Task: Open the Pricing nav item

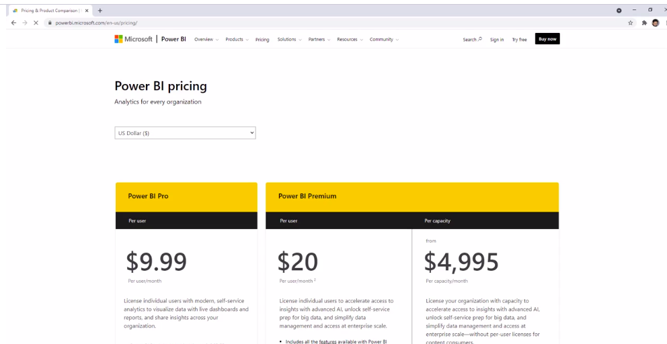Action: [x=262, y=40]
